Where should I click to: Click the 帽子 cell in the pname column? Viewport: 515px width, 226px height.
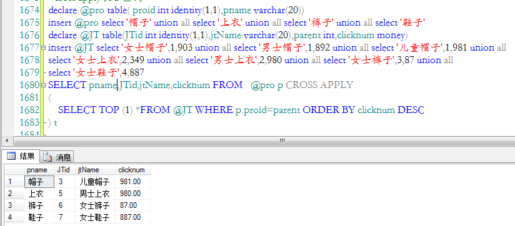click(x=39, y=182)
